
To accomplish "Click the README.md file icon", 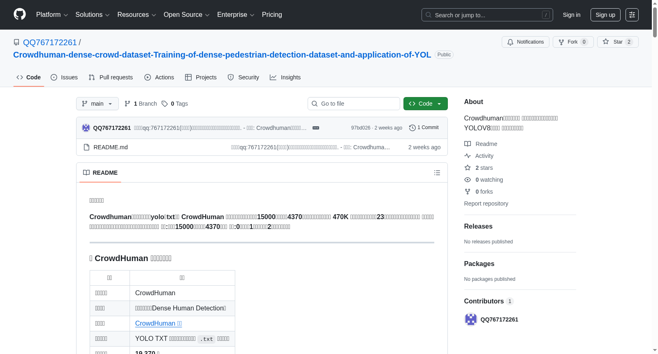I will [x=86, y=147].
